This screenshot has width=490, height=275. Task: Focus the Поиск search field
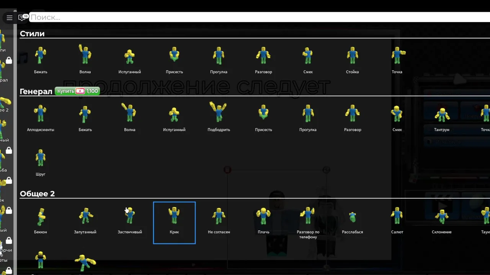(x=260, y=17)
